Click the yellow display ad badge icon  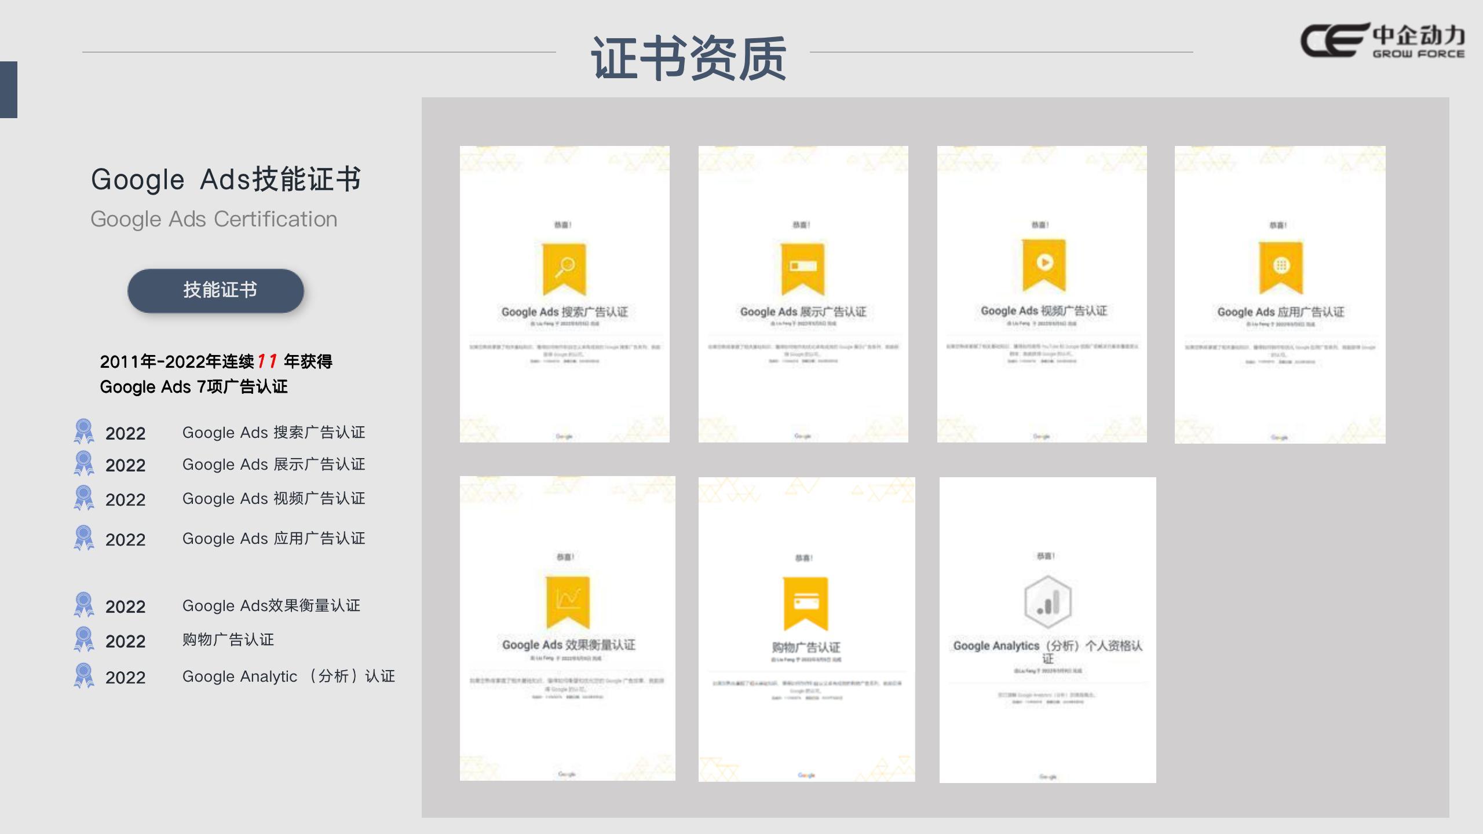[803, 269]
